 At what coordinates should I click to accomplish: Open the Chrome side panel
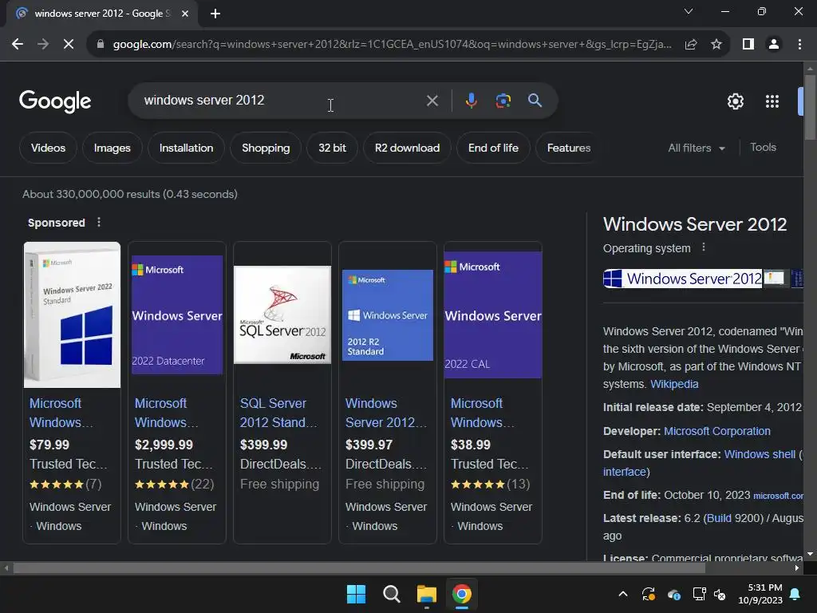[748, 45]
